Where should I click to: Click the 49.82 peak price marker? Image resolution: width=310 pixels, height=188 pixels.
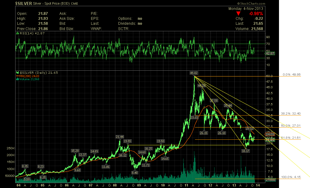(x=194, y=73)
